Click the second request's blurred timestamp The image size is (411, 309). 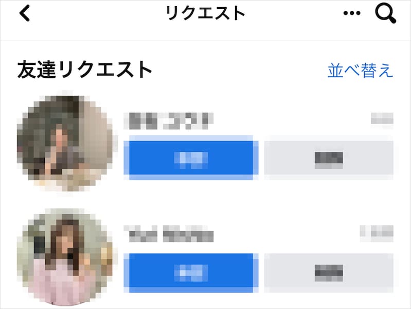377,233
